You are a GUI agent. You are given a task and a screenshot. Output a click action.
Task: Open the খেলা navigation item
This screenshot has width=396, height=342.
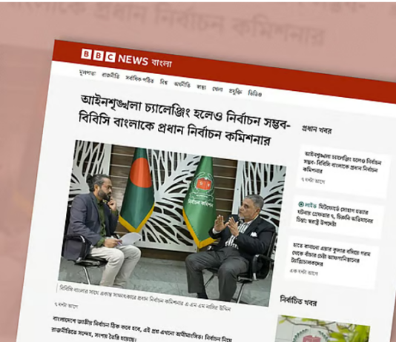pos(217,89)
